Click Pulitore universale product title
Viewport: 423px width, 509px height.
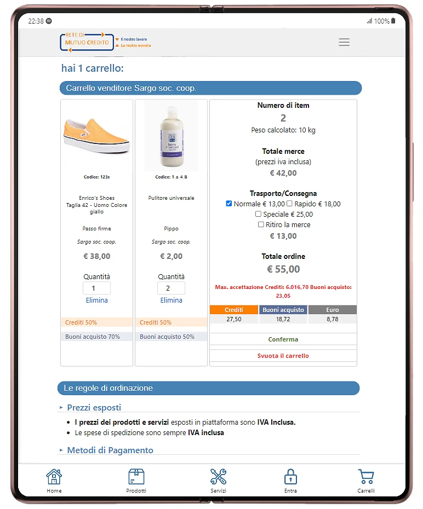(x=171, y=198)
